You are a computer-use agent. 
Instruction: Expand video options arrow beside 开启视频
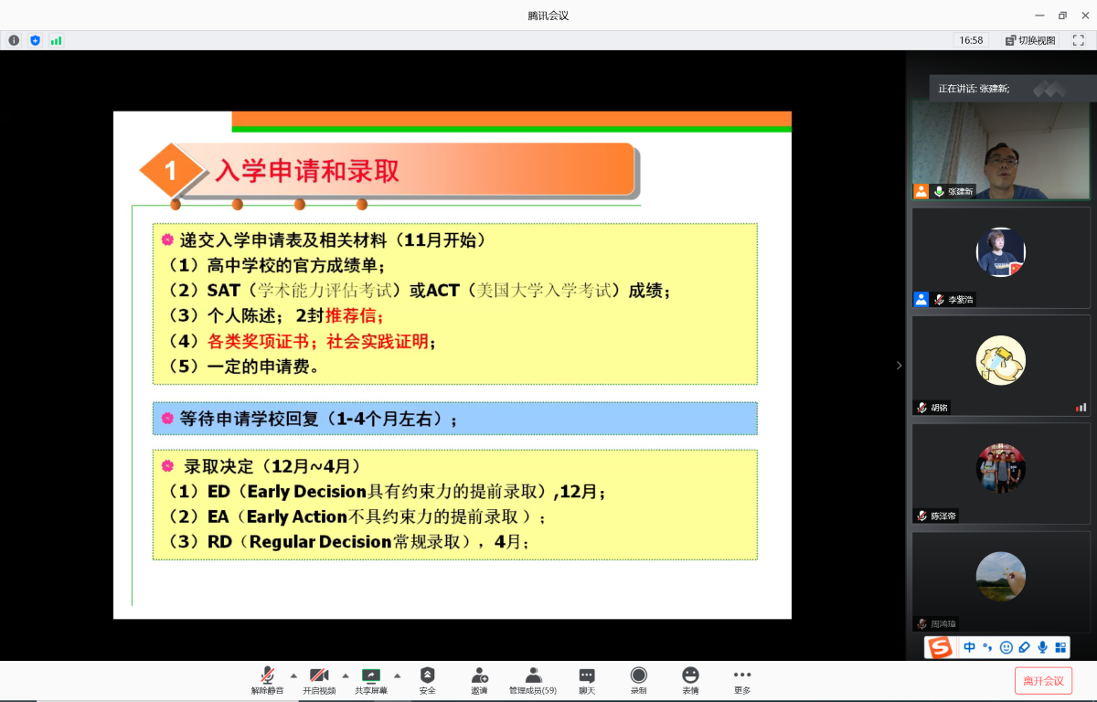pyautogui.click(x=346, y=675)
